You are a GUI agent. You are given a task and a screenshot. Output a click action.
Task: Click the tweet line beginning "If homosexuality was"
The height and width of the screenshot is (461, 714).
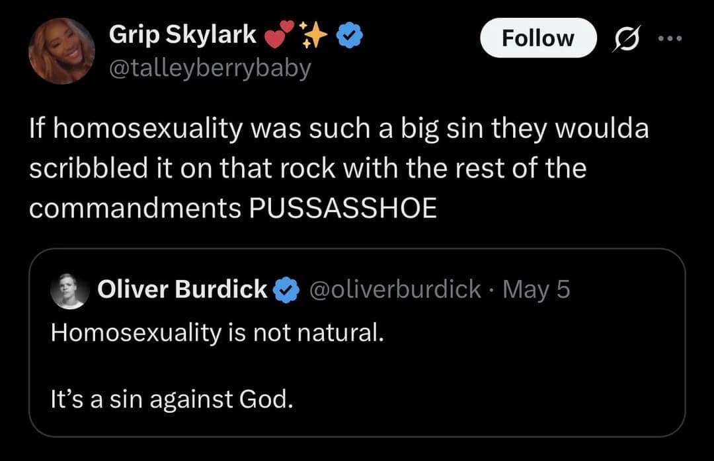pyautogui.click(x=339, y=129)
